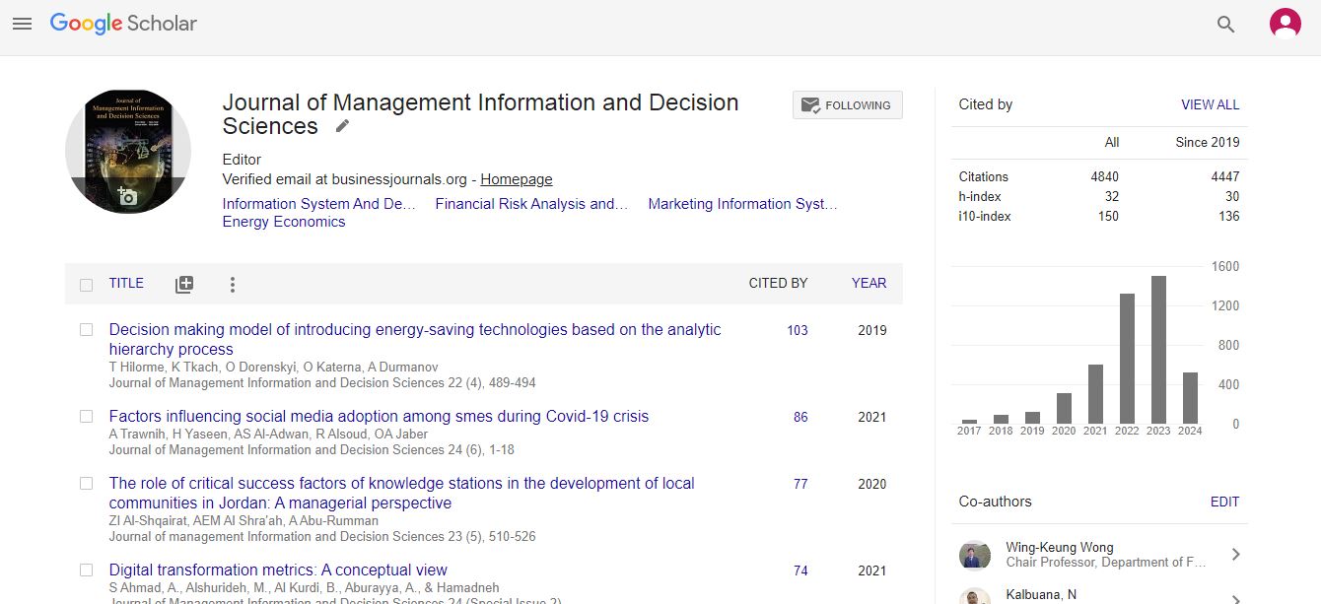Screen dimensions: 1321x604
Task: Click the Google Scholar logo
Action: tap(123, 24)
